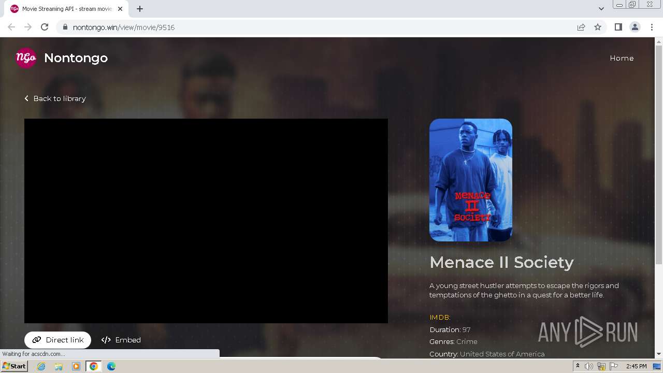Bookmark this page with the star icon
Image resolution: width=663 pixels, height=373 pixels.
pos(598,27)
